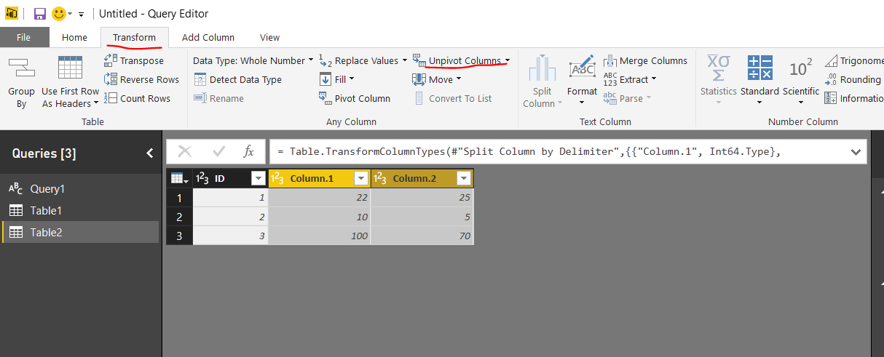Open the Extract dropdown
The width and height of the screenshot is (884, 357).
pyautogui.click(x=630, y=79)
